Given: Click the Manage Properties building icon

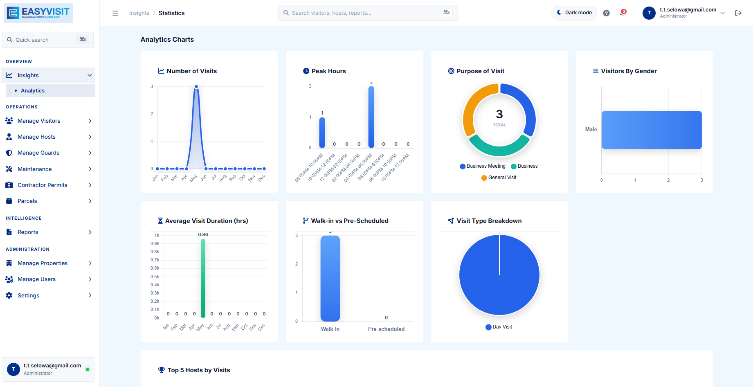Looking at the screenshot, I should tap(9, 263).
